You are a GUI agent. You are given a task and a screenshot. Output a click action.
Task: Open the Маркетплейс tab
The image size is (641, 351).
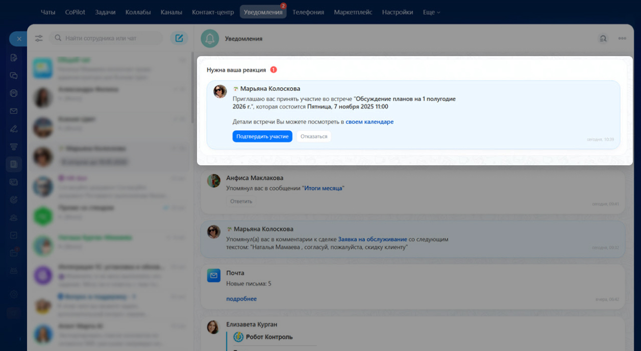353,12
